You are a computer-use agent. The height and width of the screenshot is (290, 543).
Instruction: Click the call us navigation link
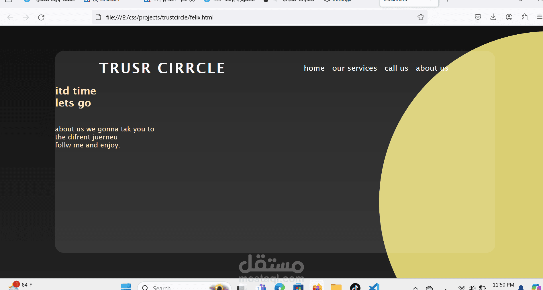(x=396, y=68)
